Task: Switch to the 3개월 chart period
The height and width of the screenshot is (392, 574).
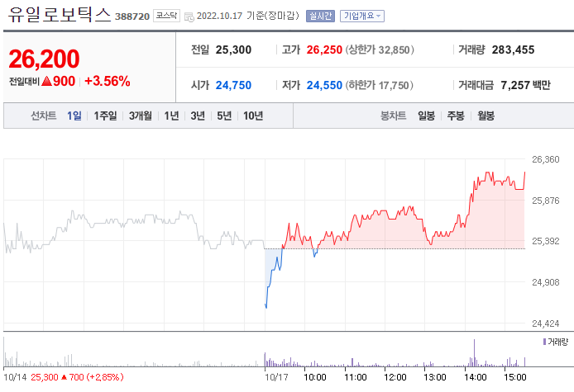Action: pos(141,116)
